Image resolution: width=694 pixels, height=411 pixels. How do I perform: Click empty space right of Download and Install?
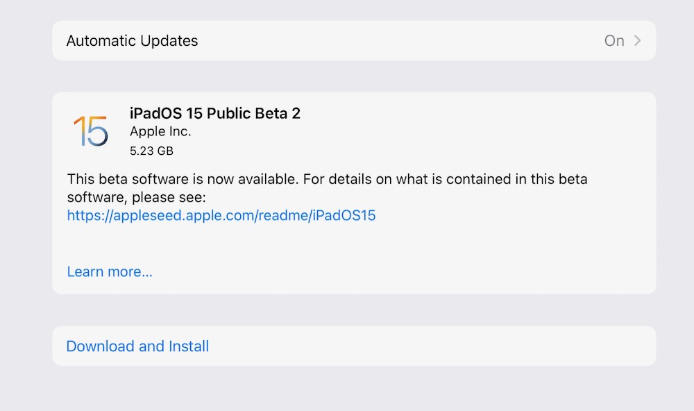coord(430,346)
